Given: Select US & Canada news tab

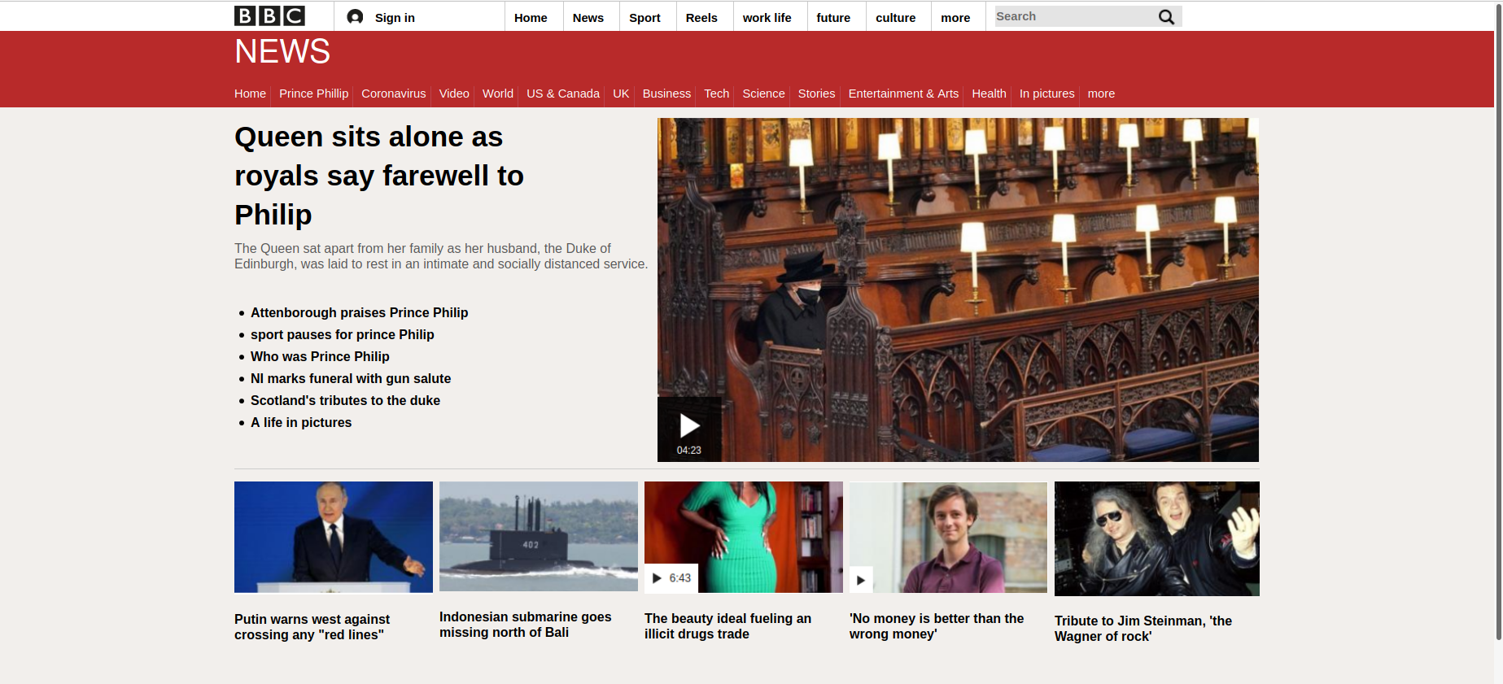Looking at the screenshot, I should [x=563, y=94].
